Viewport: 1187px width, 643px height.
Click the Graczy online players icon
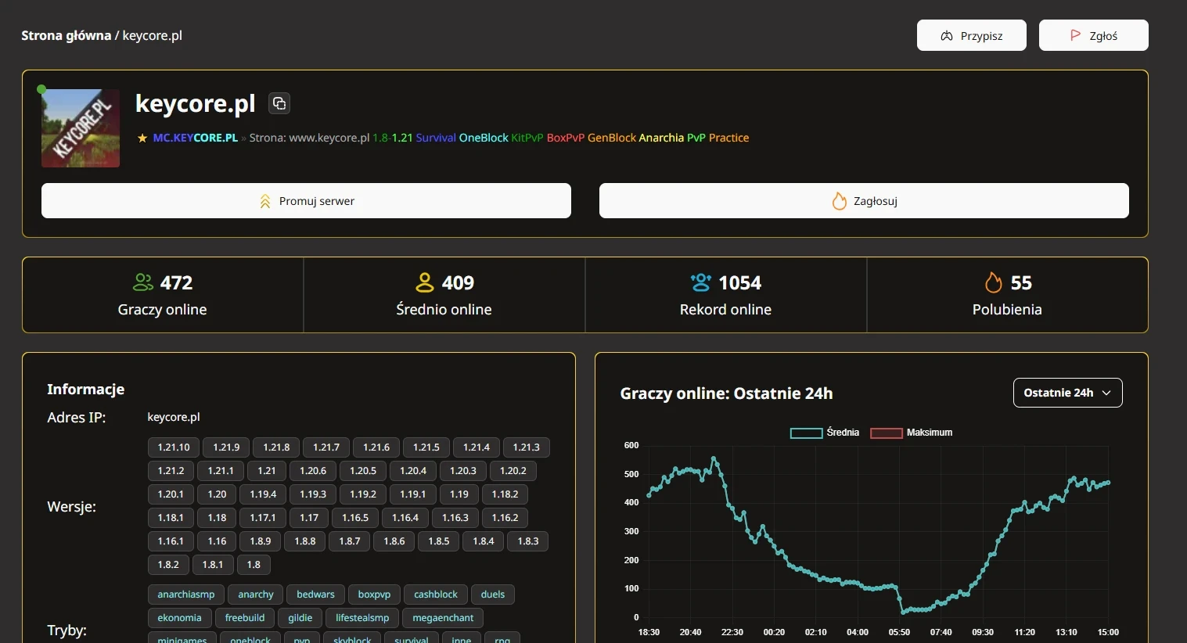[143, 282]
